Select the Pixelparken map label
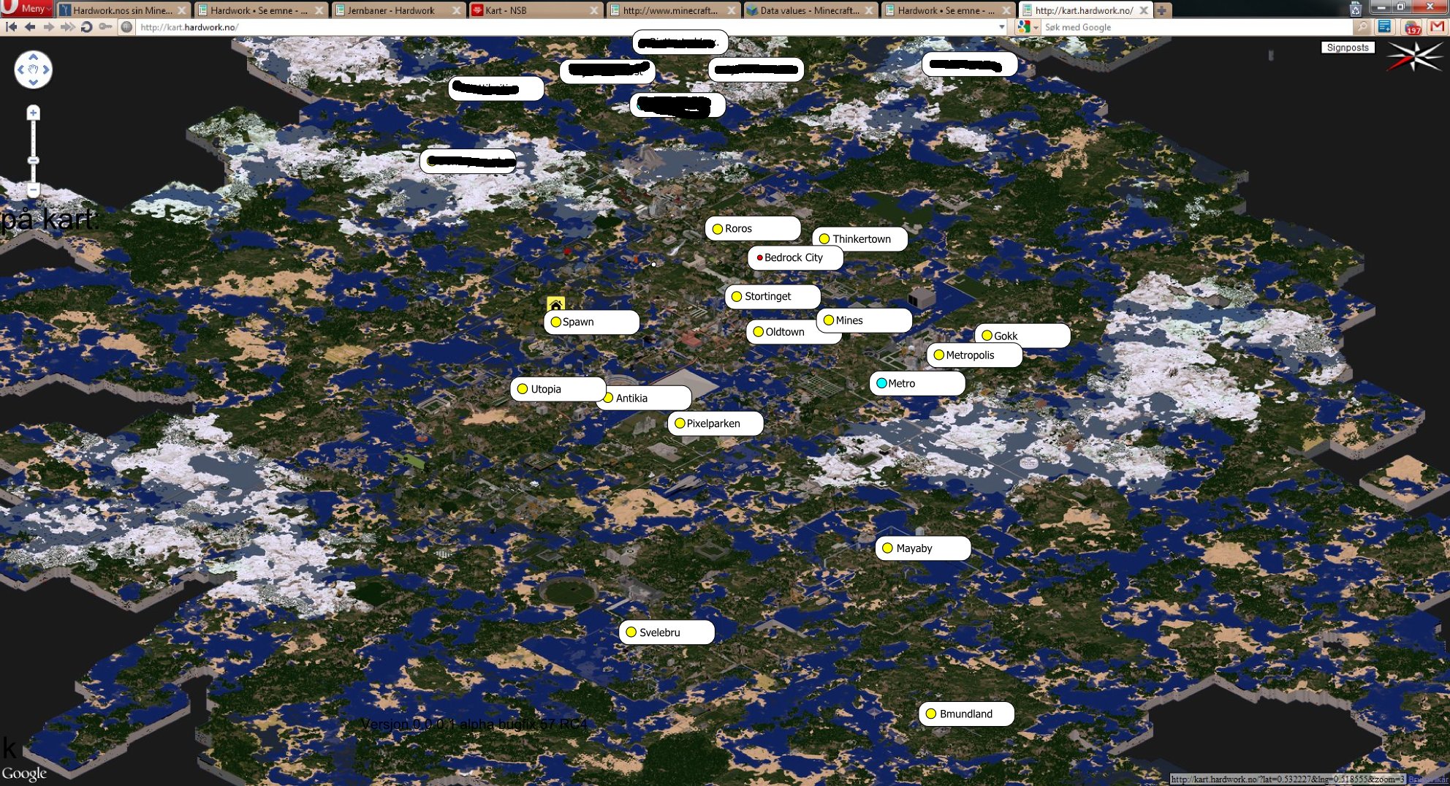Screen dimensions: 1450x786 pyautogui.click(x=715, y=423)
